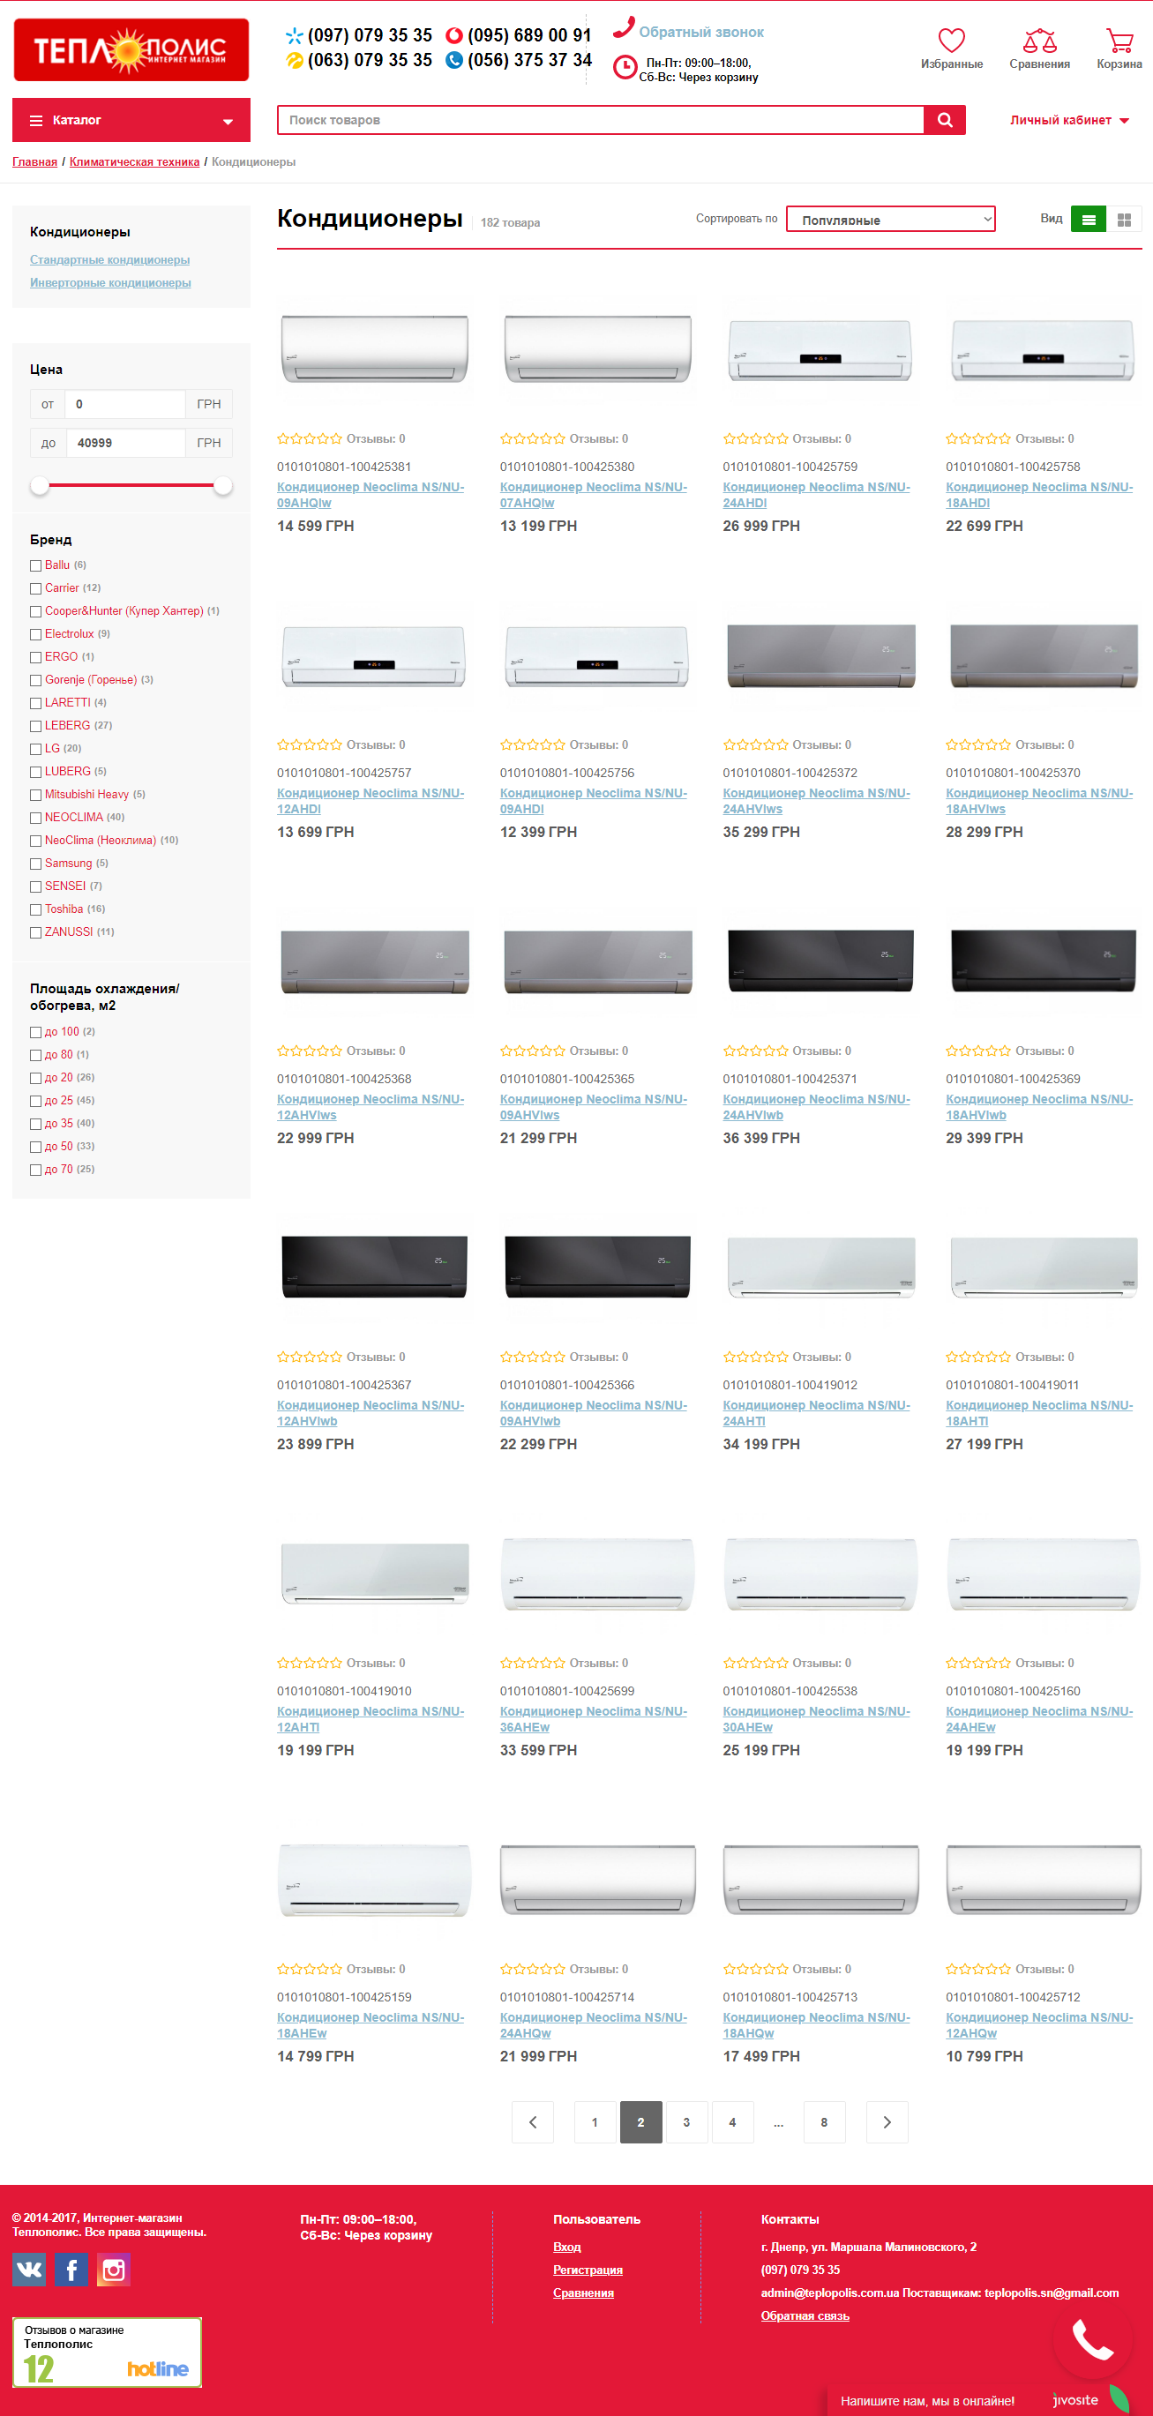
Task: Click the Регистрация footer link
Action: [x=588, y=2270]
